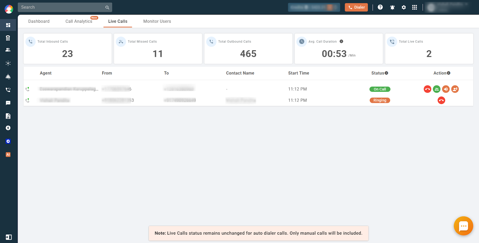Click the search magnifier icon

[x=107, y=7]
